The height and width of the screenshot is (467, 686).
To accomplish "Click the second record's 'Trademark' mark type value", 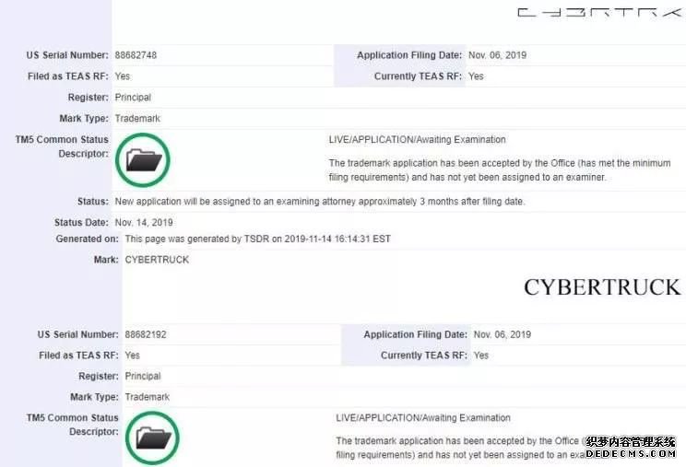I will (x=147, y=397).
